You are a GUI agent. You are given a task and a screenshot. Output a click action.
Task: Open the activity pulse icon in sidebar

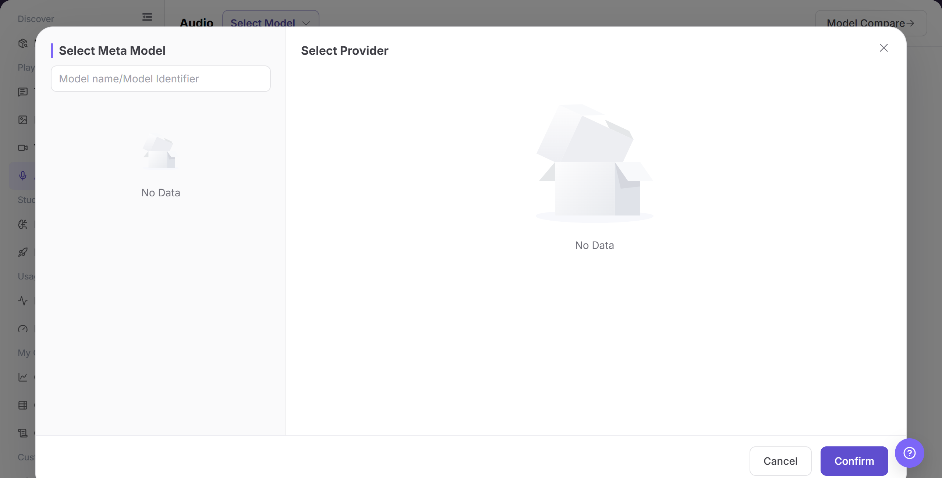coord(23,301)
